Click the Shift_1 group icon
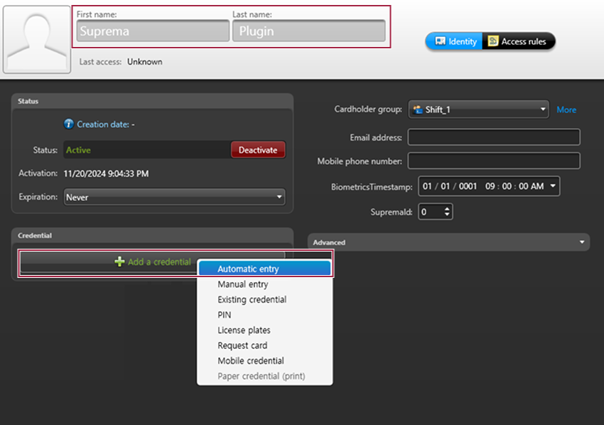Image resolution: width=604 pixels, height=425 pixels. pyautogui.click(x=418, y=110)
